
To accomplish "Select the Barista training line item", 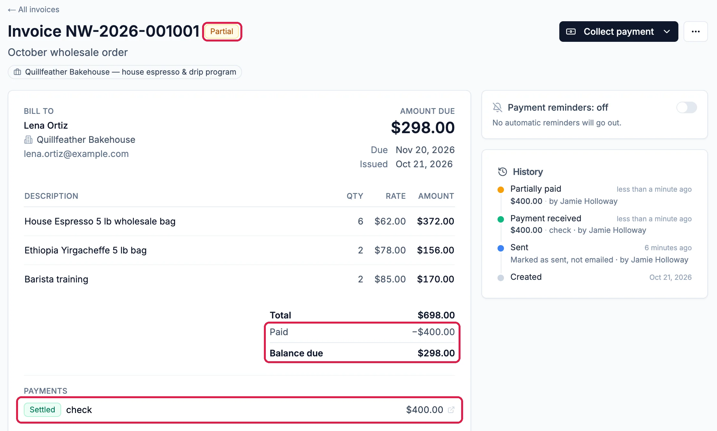I will [239, 279].
